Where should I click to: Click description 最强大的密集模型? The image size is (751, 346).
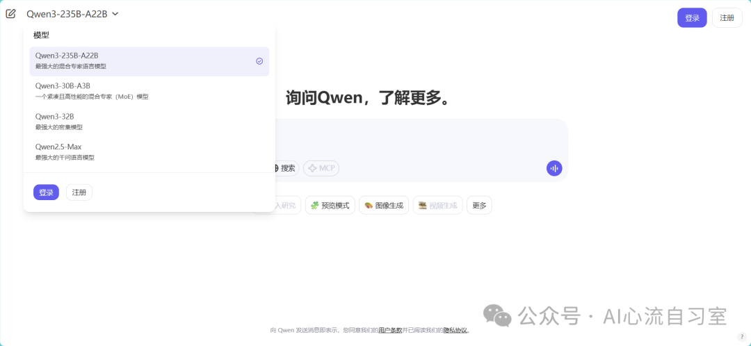(x=59, y=127)
